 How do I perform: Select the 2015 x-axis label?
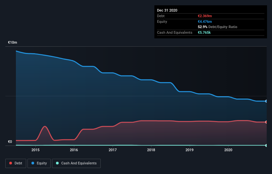point(35,150)
